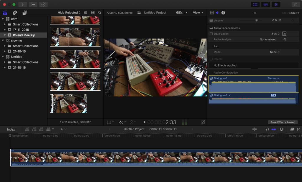Disable the first Dialogue-1 audio component
Viewport: 302px width, 182px height.
pyautogui.click(x=211, y=79)
